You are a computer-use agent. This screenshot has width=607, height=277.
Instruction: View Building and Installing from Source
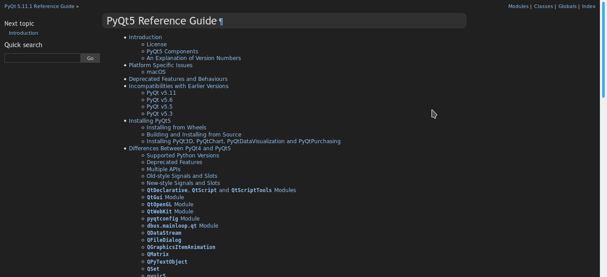(194, 134)
